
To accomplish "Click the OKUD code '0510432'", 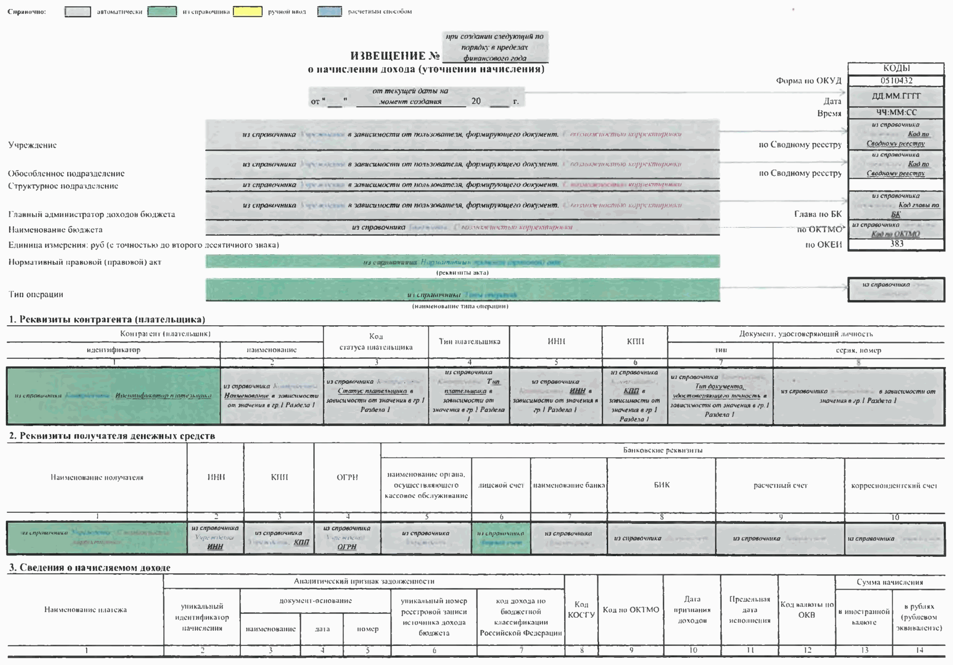I will click(x=896, y=80).
